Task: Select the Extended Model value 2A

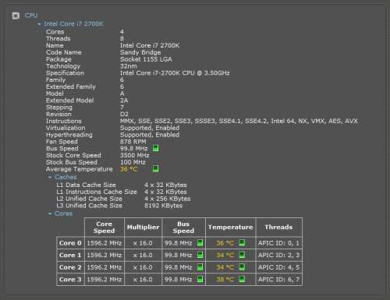Action: [x=124, y=101]
